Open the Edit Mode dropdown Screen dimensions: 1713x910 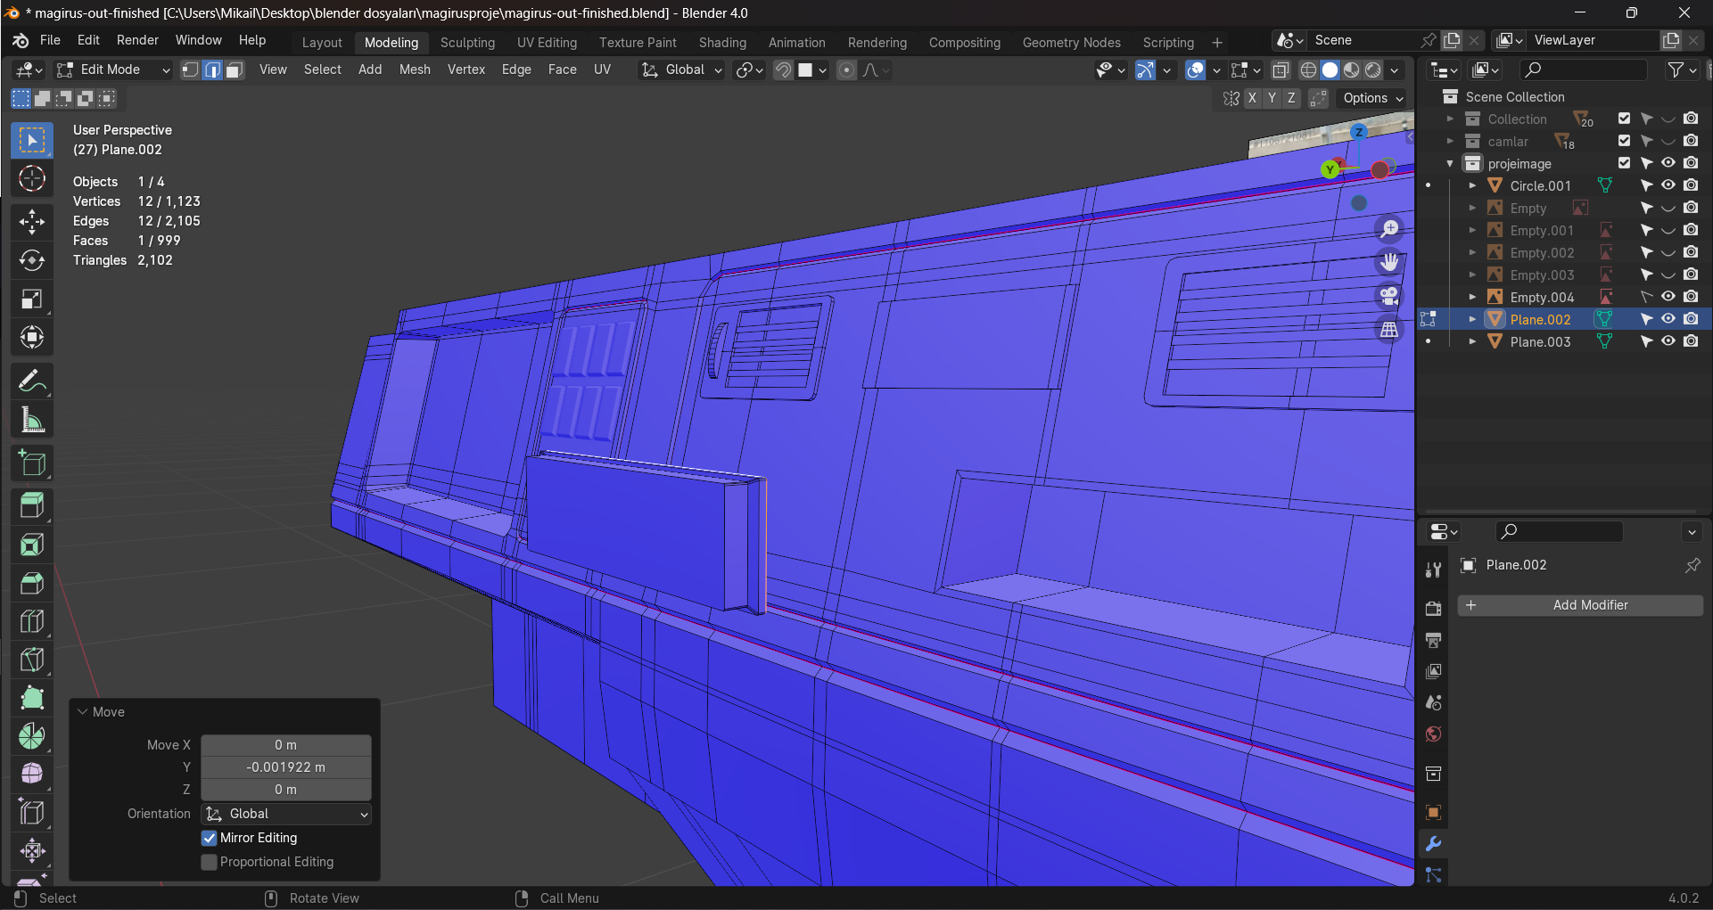tap(113, 70)
